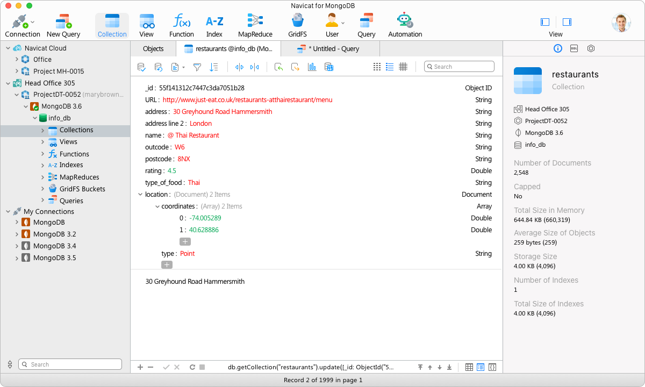The width and height of the screenshot is (645, 387).
Task: Collapse the coordinates array field
Action: 157,206
